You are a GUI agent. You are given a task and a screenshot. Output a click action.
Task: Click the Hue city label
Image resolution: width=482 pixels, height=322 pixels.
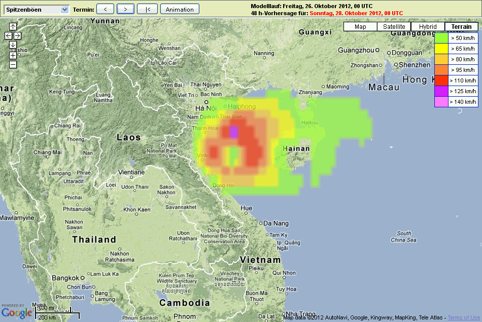[246, 208]
